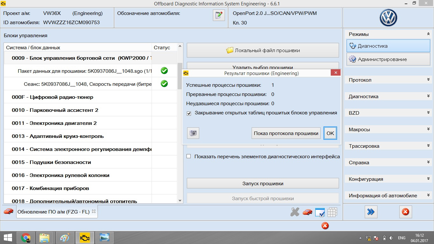
Task: Open Paint from the taskbar
Action: [64, 237]
